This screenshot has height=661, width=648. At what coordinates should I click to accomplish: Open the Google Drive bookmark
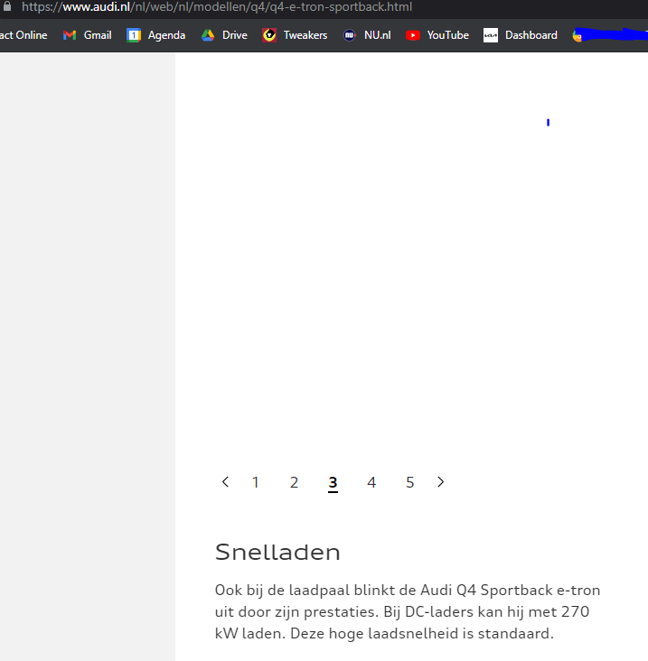[224, 35]
